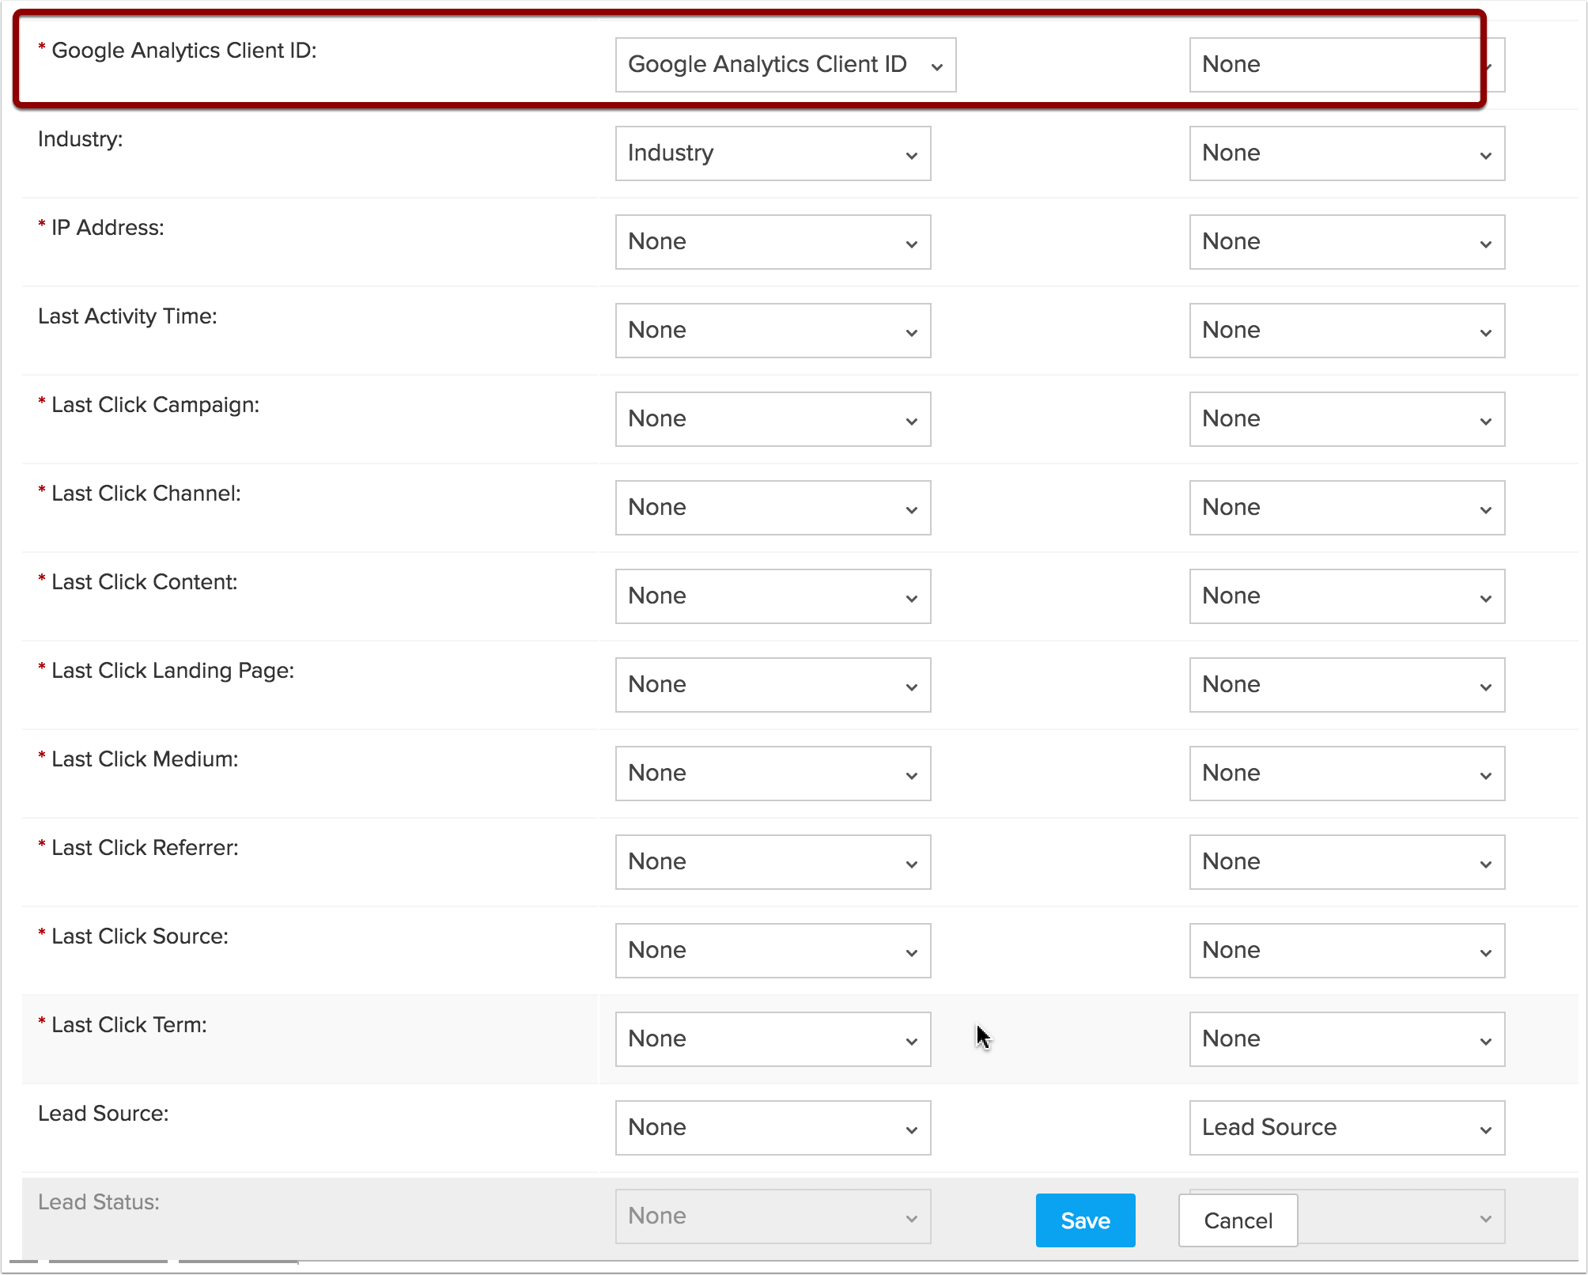Expand the Last Click Term dropdown

click(773, 1039)
